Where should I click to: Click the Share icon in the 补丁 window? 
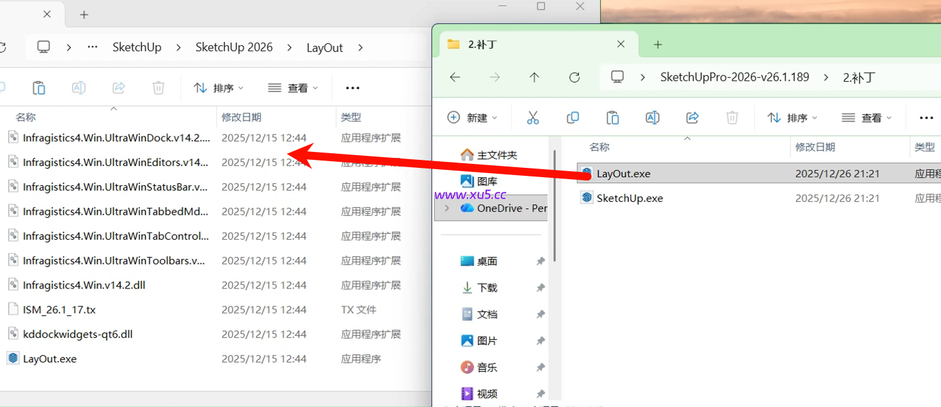click(692, 117)
